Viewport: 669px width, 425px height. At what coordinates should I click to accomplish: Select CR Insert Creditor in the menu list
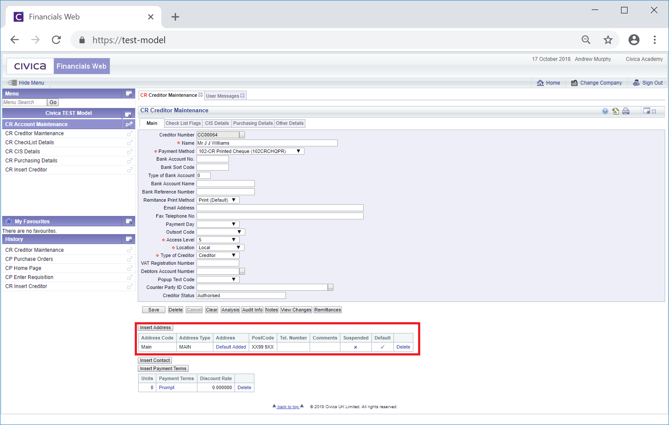click(x=26, y=170)
